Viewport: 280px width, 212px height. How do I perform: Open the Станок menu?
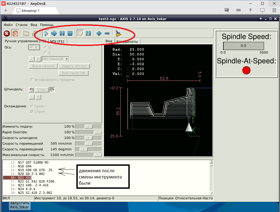[22, 25]
